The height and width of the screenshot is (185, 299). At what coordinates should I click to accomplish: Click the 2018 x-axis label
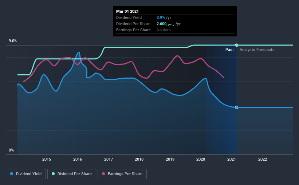tap(139, 159)
